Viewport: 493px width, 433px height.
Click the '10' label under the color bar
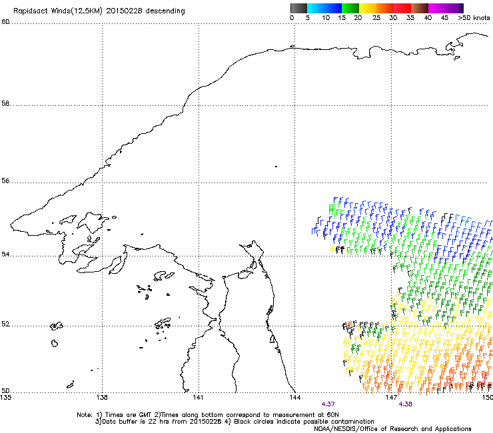coord(326,18)
